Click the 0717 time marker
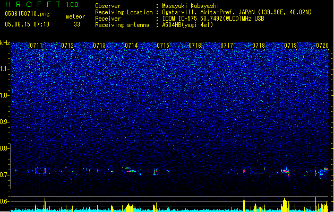This screenshot has height=212, width=334. tap(227, 46)
